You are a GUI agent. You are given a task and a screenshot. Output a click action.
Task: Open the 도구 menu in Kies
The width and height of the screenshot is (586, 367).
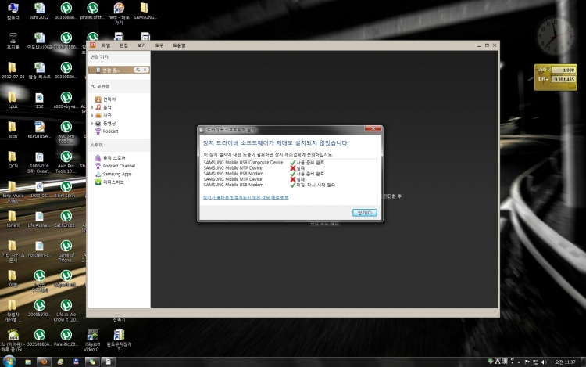click(x=159, y=46)
